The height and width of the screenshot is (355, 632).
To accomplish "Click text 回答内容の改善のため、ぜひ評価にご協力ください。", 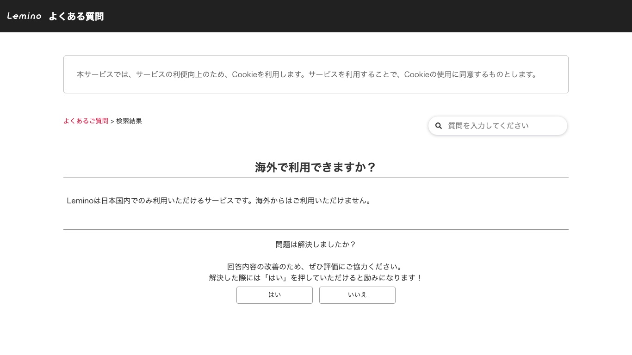I will click(316, 267).
